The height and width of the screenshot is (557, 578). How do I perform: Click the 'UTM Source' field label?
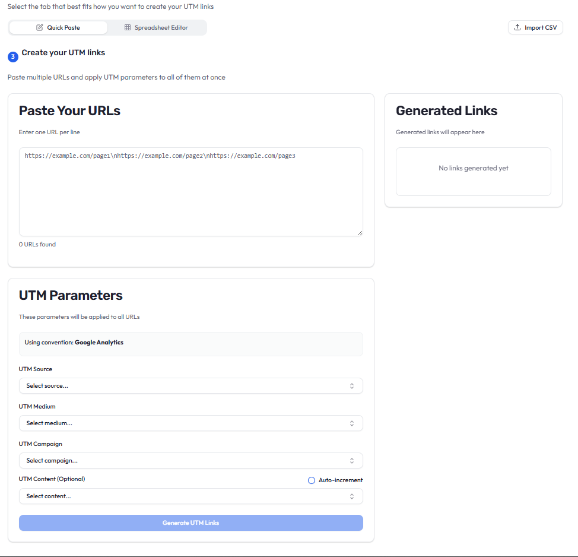(36, 369)
